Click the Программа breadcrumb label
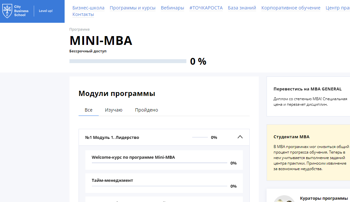The width and height of the screenshot is (350, 202). click(79, 29)
